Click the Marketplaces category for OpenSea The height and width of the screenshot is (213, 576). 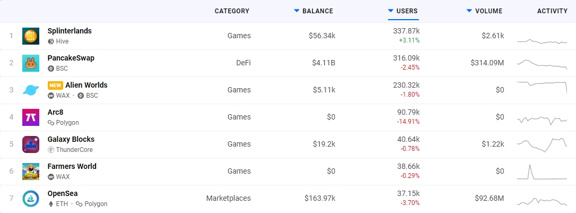point(228,199)
